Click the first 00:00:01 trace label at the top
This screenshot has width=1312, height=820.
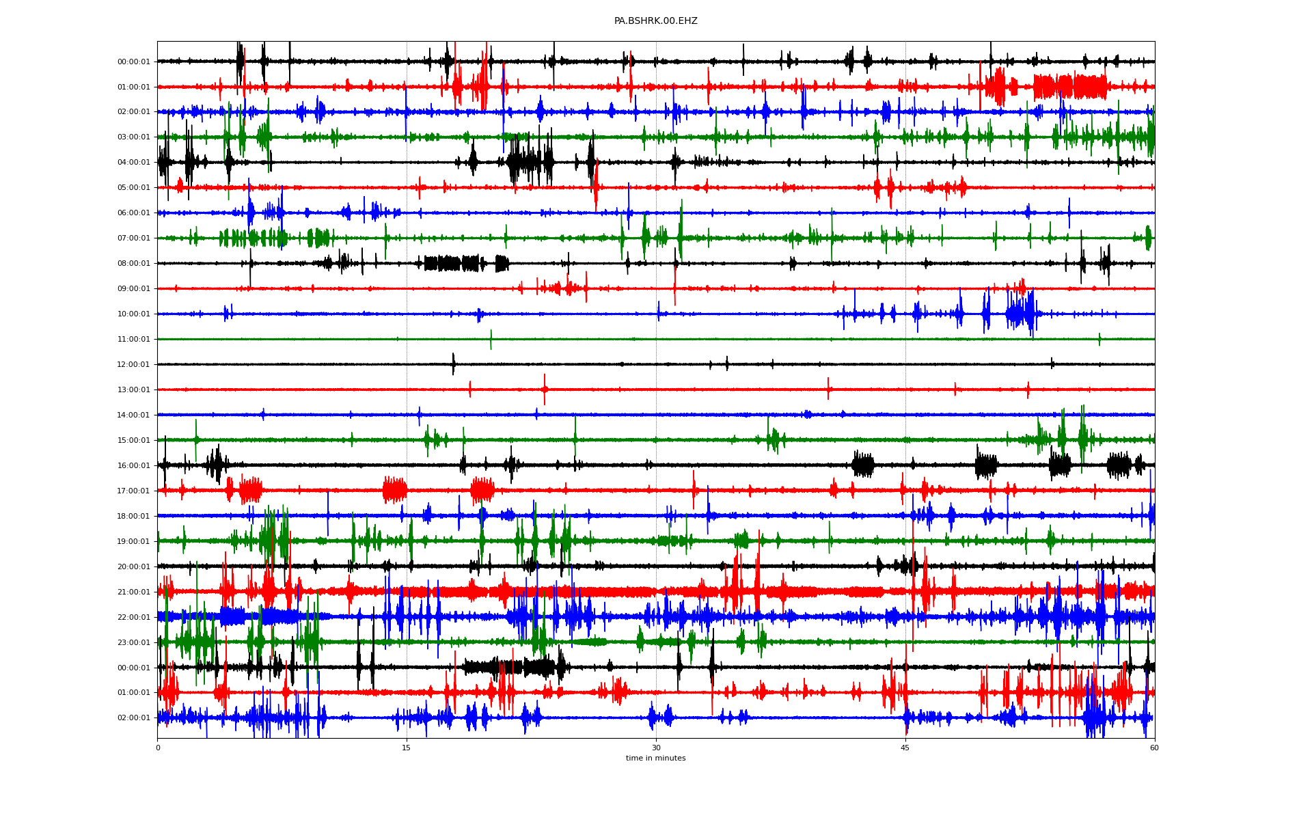coord(133,62)
